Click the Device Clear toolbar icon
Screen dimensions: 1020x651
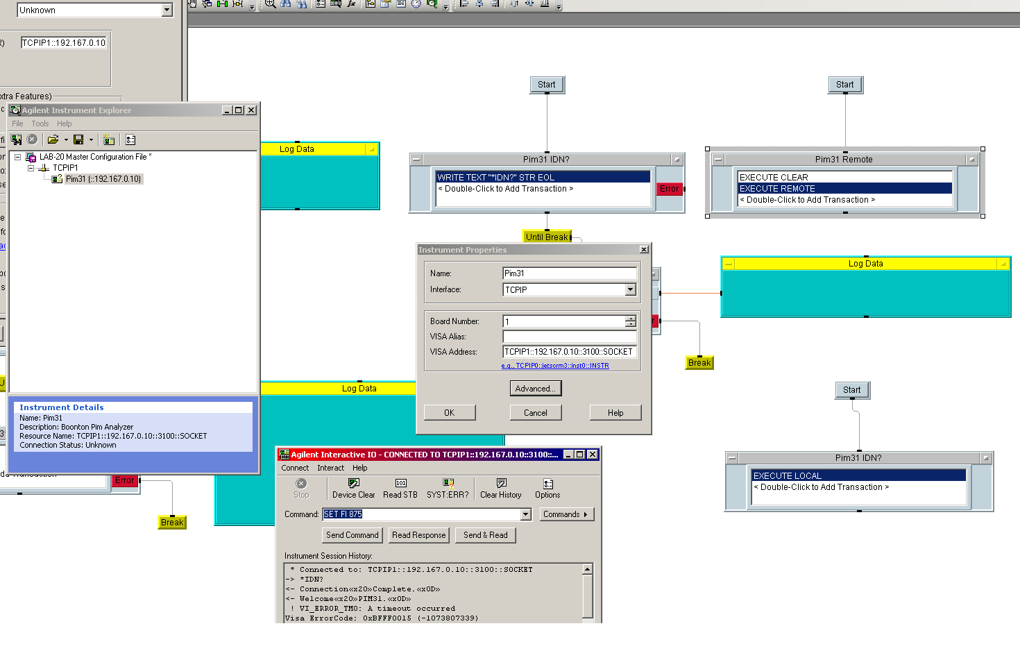[x=353, y=483]
